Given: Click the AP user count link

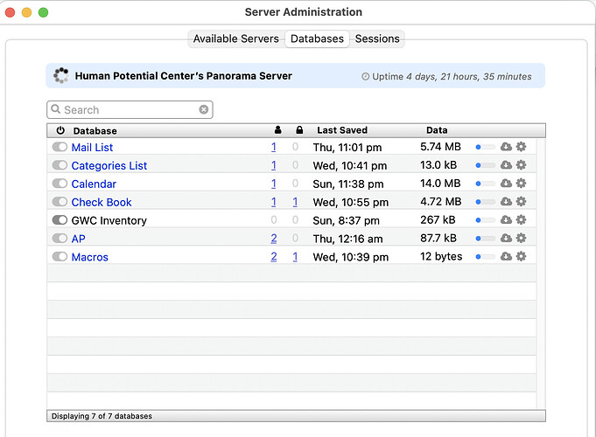Looking at the screenshot, I should click(x=274, y=239).
